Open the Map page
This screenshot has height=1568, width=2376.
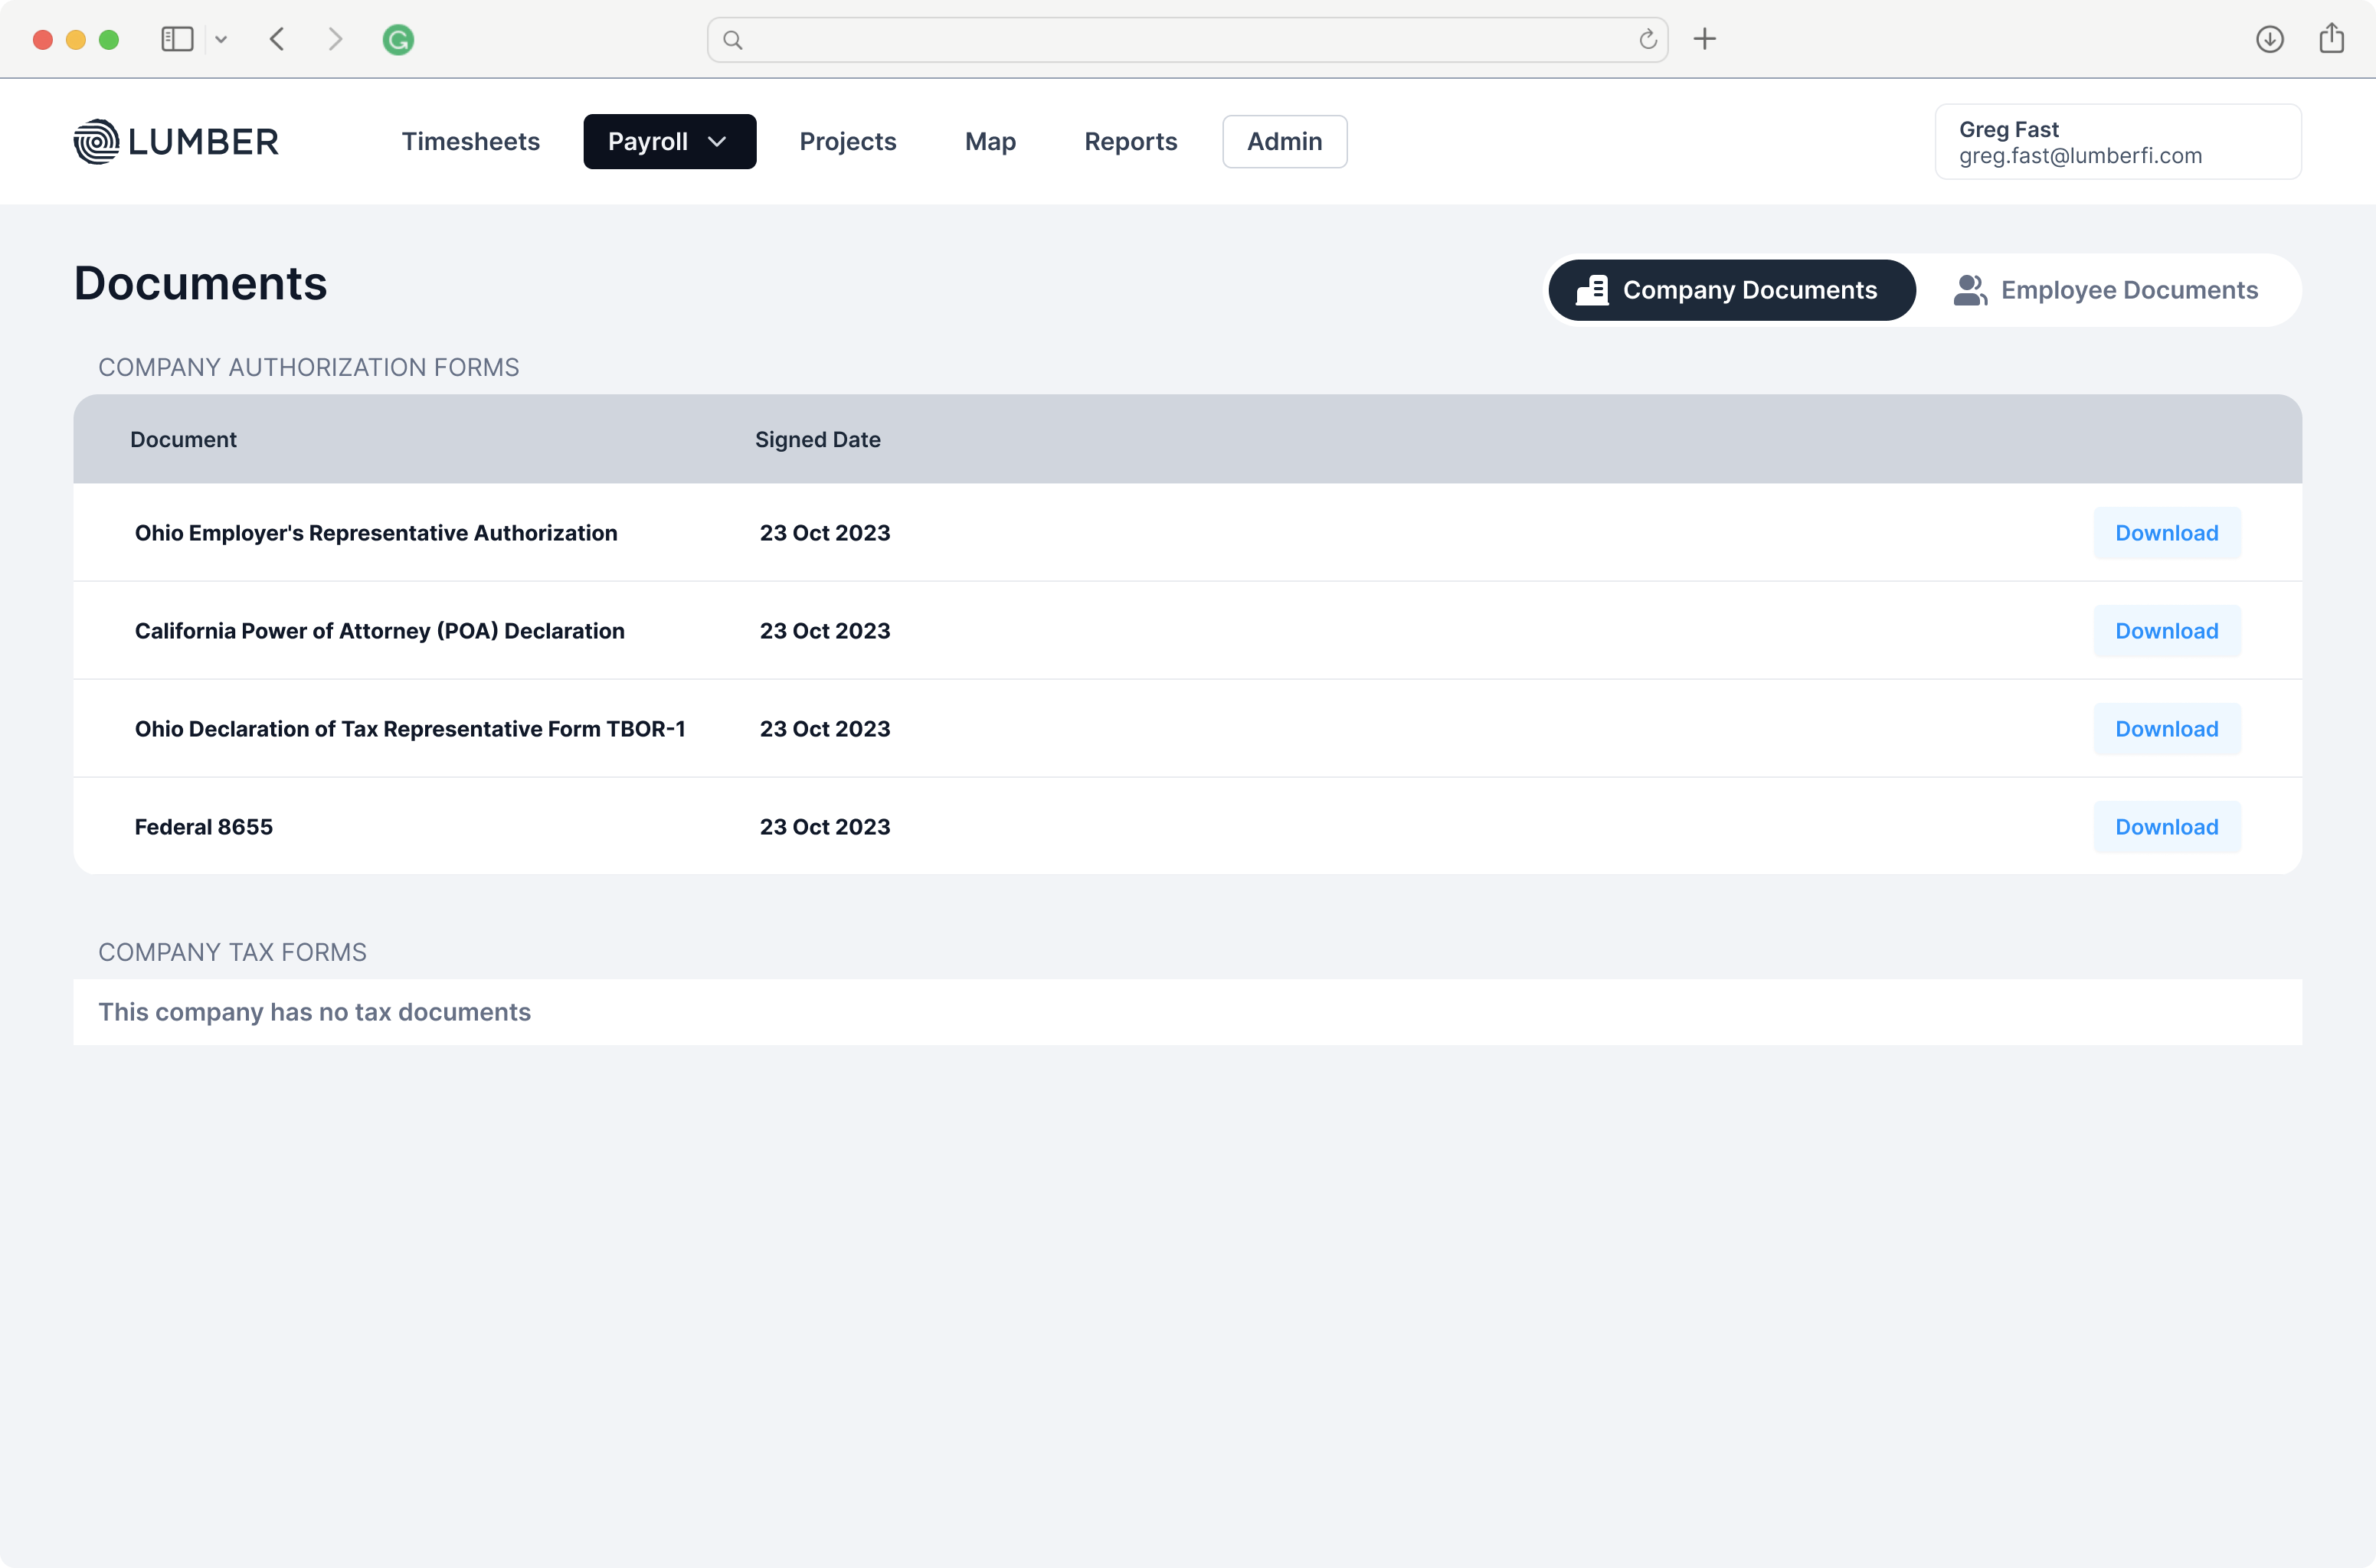click(x=990, y=141)
